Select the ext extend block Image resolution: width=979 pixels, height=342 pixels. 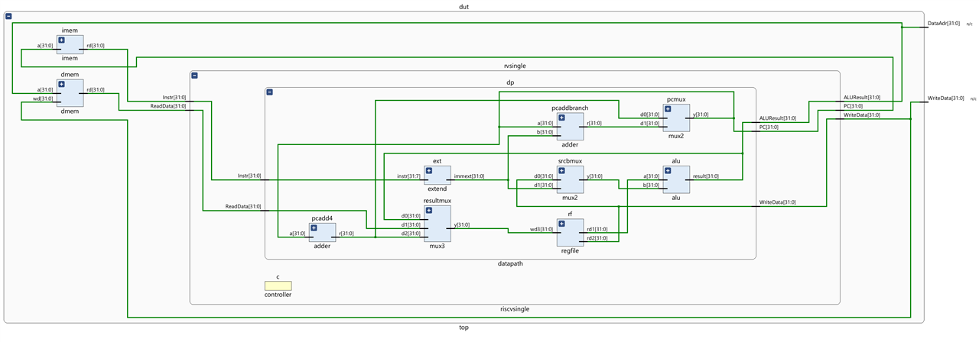point(437,176)
